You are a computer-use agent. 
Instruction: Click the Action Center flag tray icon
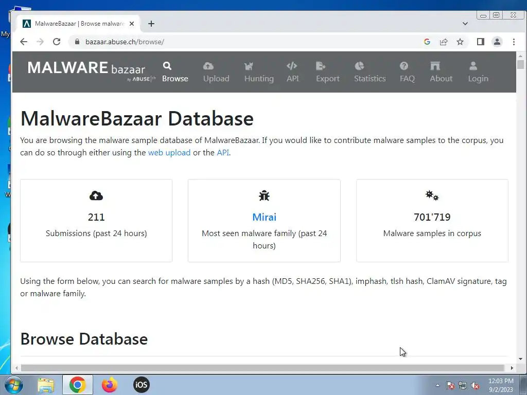point(450,385)
